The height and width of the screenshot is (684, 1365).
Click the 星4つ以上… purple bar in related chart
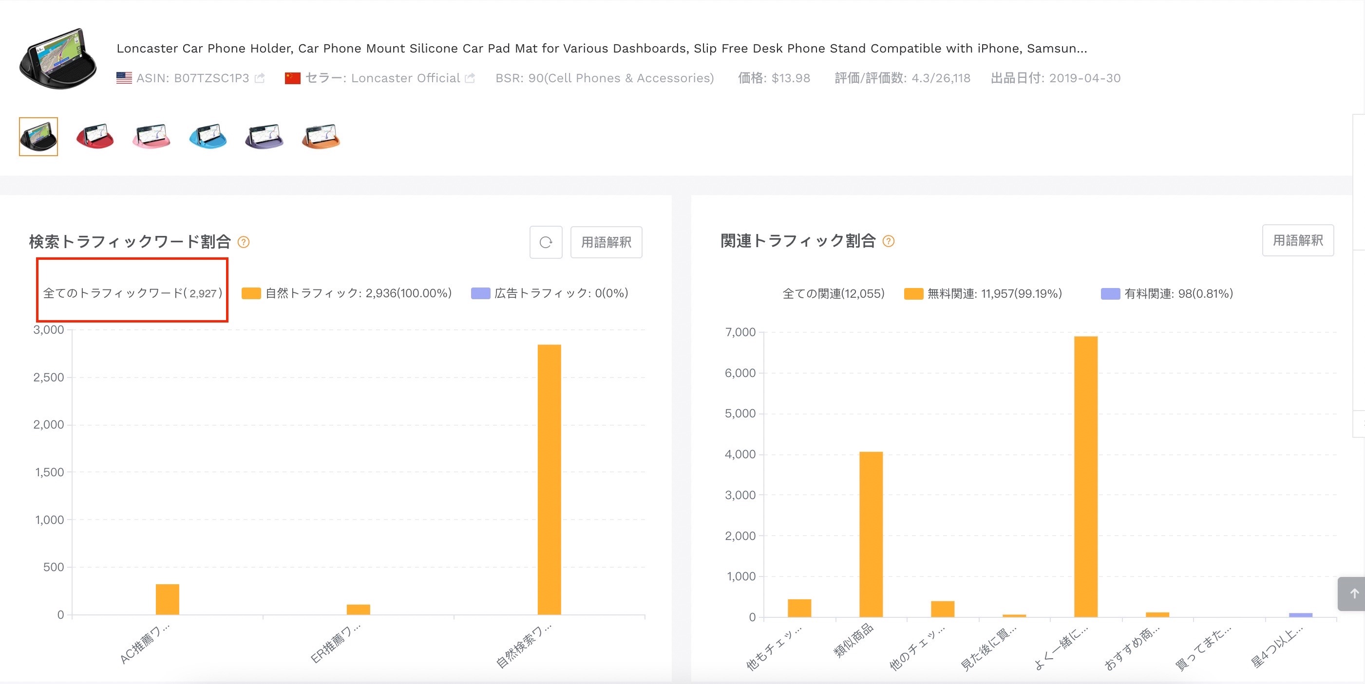1301,615
